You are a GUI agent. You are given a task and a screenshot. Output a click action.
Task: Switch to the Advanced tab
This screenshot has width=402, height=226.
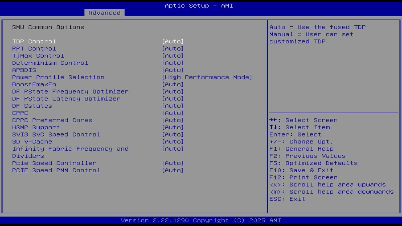pos(104,13)
